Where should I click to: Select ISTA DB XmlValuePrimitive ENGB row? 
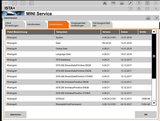pyautogui.click(x=78, y=87)
